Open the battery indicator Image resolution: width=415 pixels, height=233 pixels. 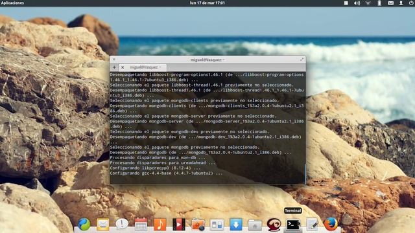(x=379, y=3)
